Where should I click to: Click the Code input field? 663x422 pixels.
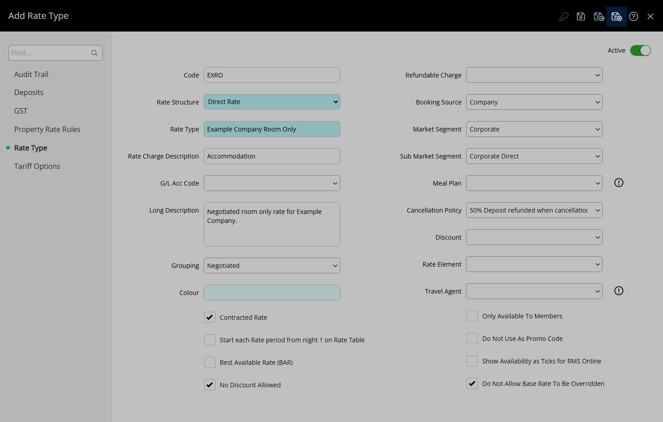point(272,75)
